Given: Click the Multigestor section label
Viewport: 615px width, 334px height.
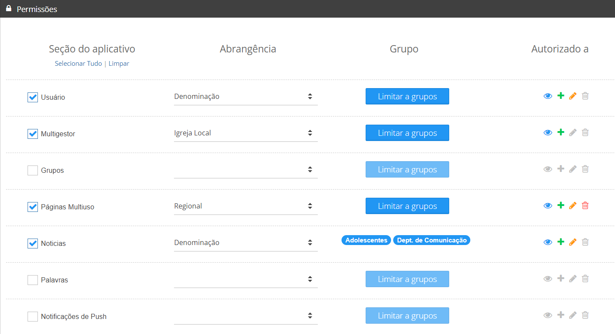Looking at the screenshot, I should pos(58,134).
